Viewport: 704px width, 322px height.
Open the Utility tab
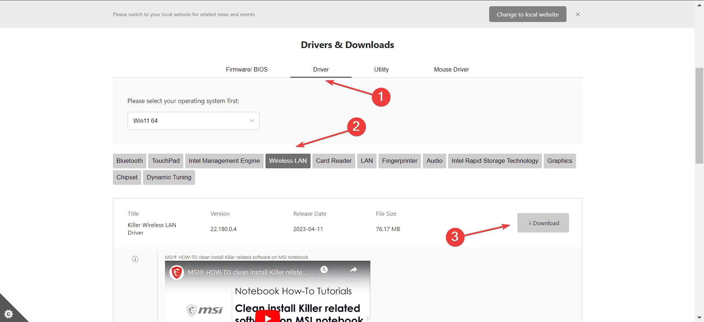point(381,69)
